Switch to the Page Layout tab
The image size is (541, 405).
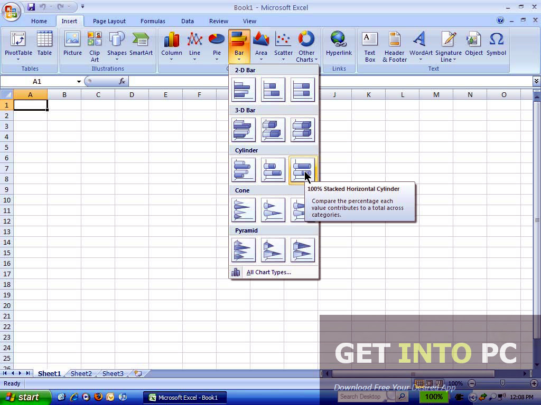click(x=109, y=21)
